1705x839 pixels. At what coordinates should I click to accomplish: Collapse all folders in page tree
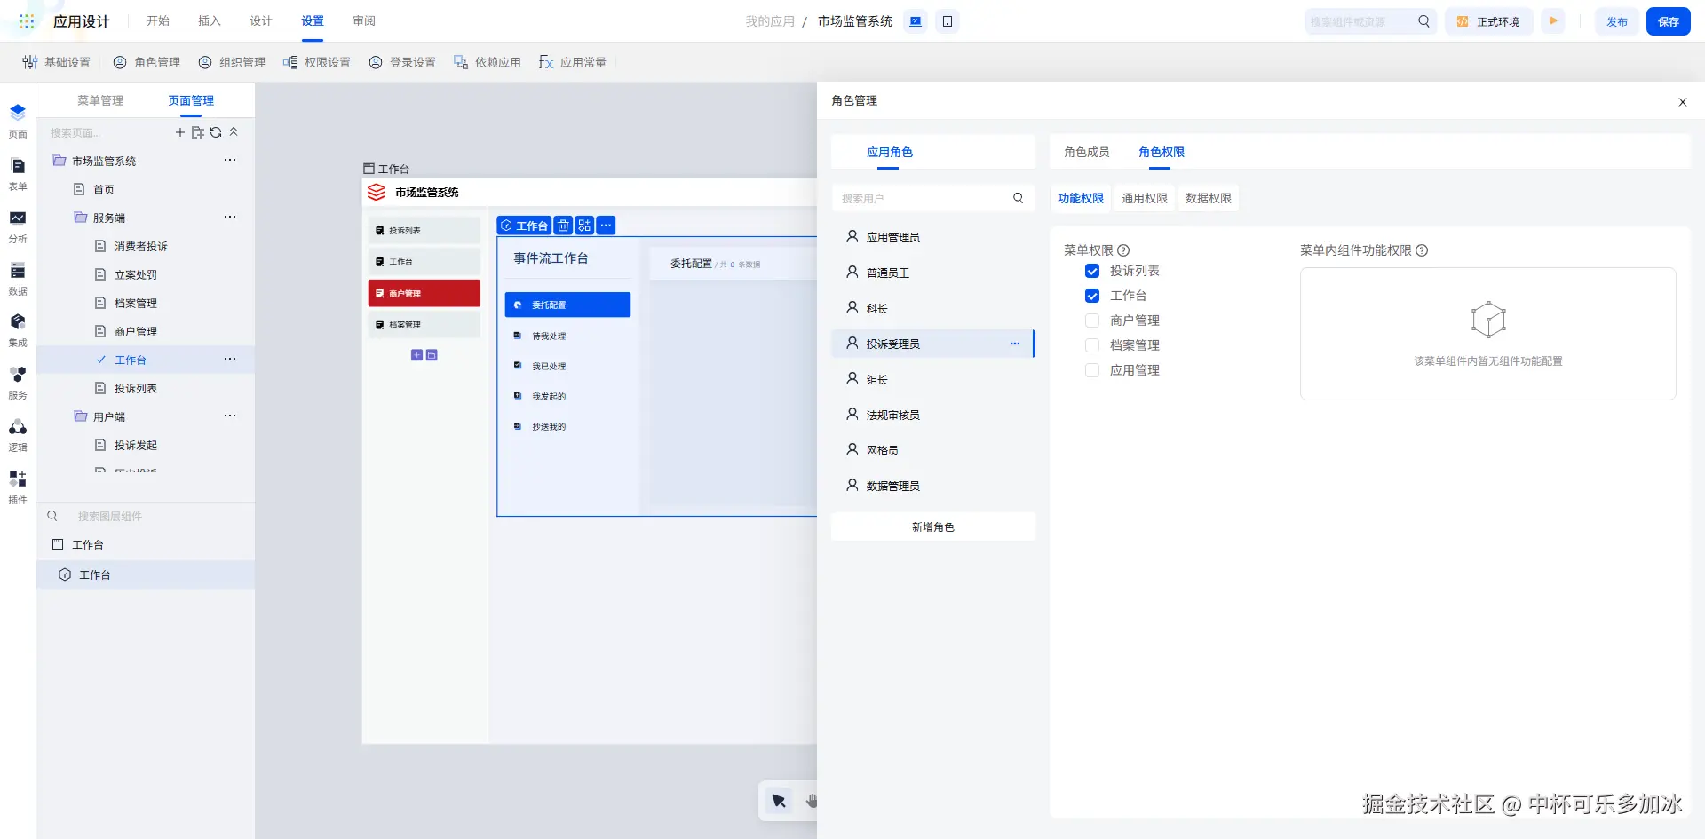point(234,132)
